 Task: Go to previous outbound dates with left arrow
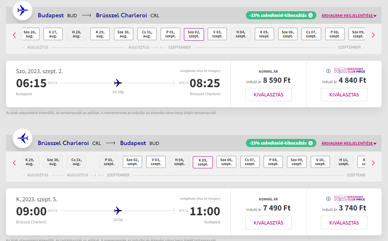click(x=14, y=35)
